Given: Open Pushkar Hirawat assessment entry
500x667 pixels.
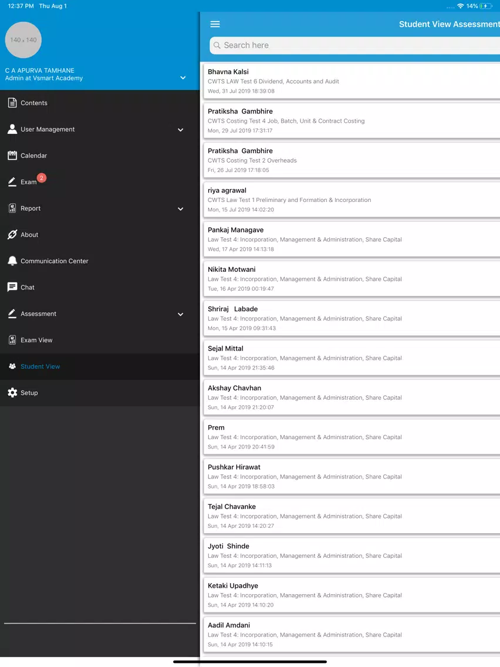Looking at the screenshot, I should (352, 476).
